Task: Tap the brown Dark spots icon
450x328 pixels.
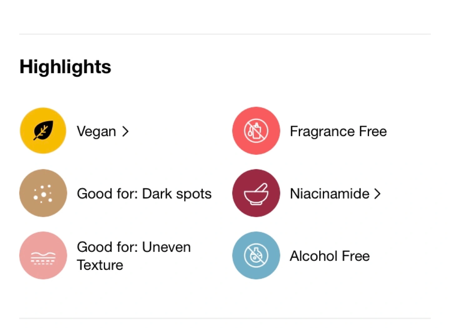Action: 43,193
